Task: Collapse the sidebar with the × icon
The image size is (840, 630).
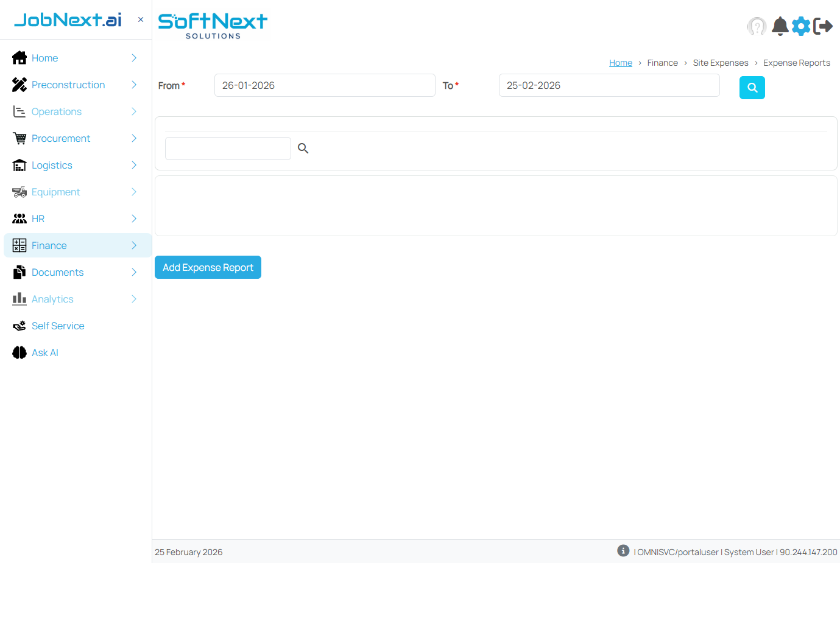Action: click(x=140, y=19)
